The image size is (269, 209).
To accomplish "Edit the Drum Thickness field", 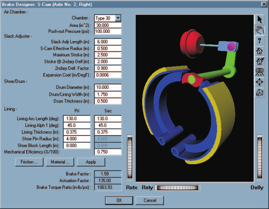I will pos(108,101).
